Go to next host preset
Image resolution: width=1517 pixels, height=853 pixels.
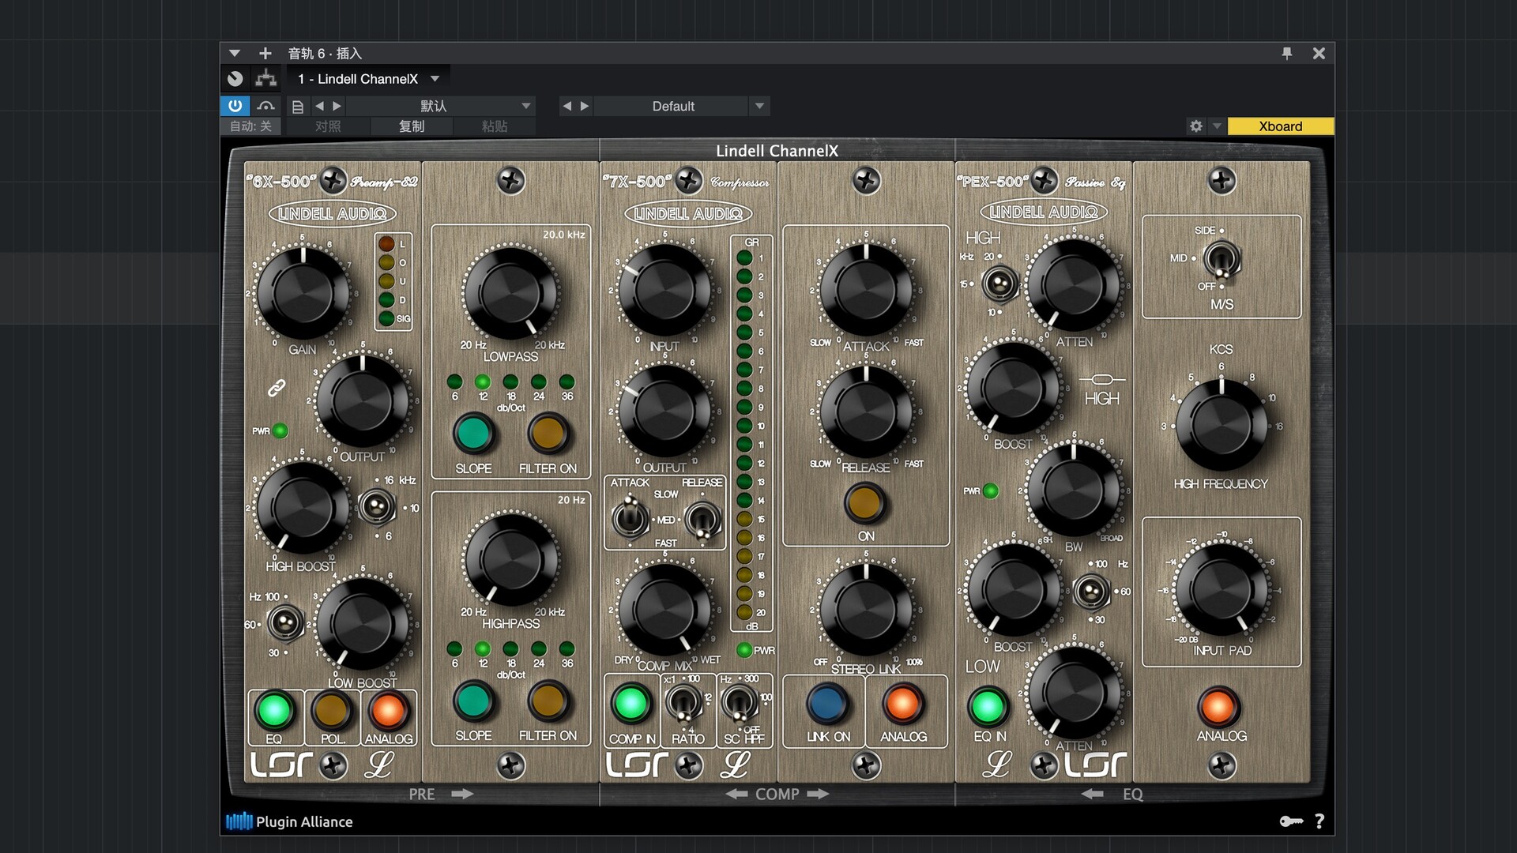point(337,106)
